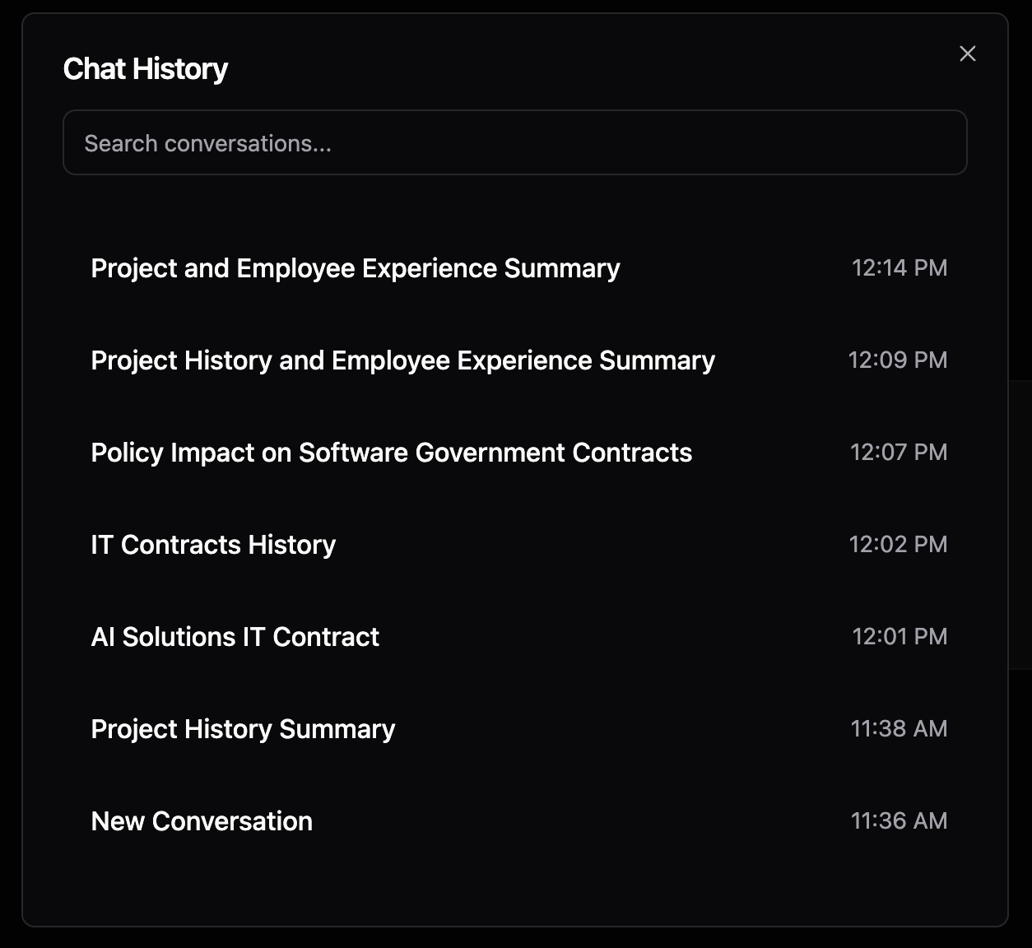
Task: Click the 12:07 PM timestamp
Action: tap(899, 452)
